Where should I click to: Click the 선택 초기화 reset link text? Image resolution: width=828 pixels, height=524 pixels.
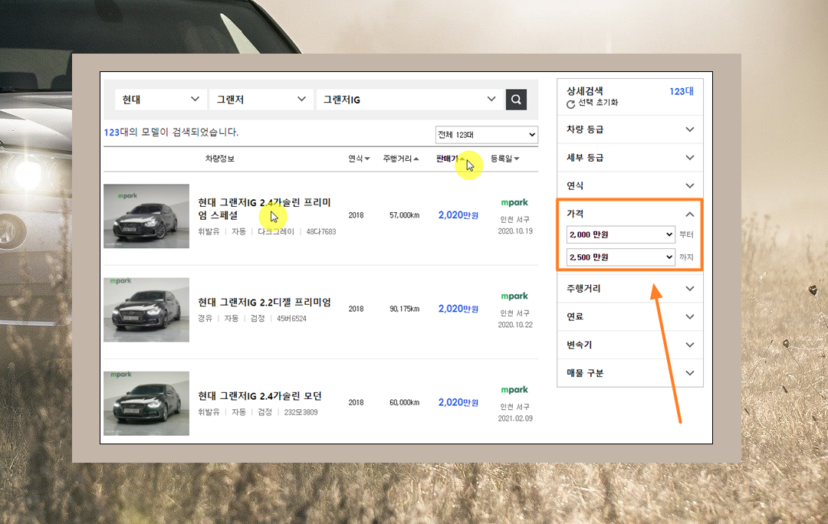pyautogui.click(x=598, y=103)
